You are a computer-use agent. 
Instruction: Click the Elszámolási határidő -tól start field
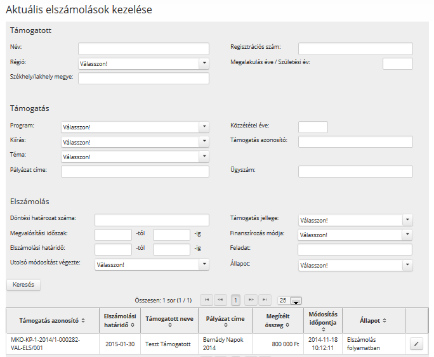(113, 249)
